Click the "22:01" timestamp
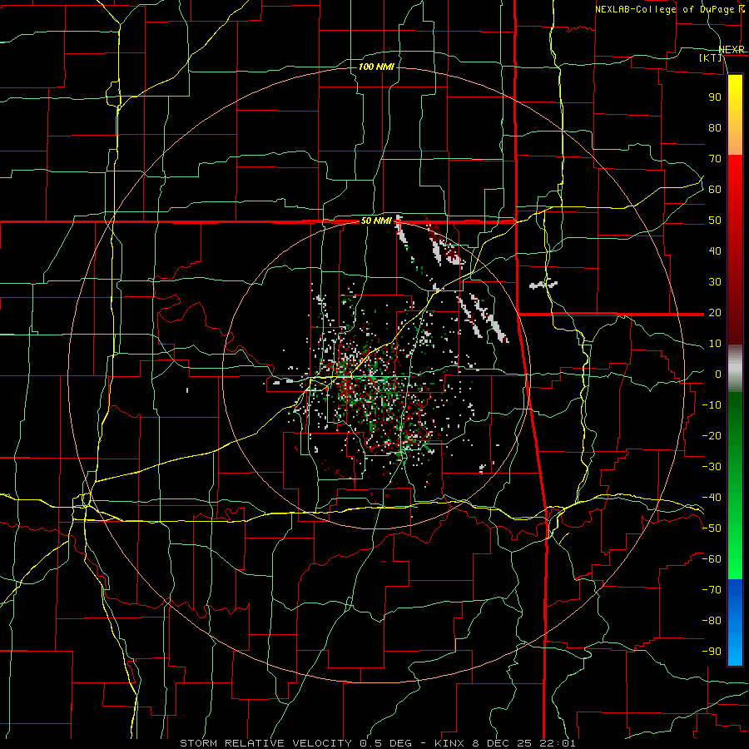Image resolution: width=749 pixels, height=749 pixels. pyautogui.click(x=558, y=743)
